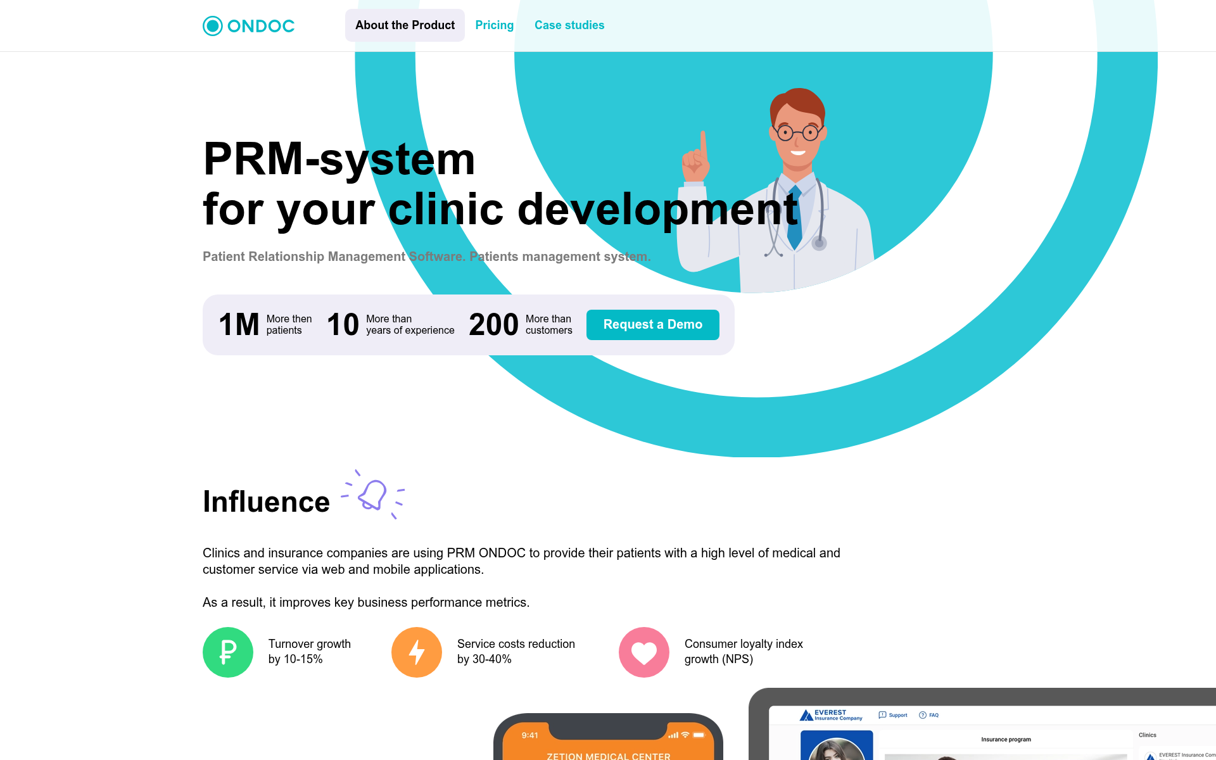This screenshot has width=1216, height=760.
Task: Click 'Consumer loyalty index growth (NPS)' text
Action: coord(744,652)
